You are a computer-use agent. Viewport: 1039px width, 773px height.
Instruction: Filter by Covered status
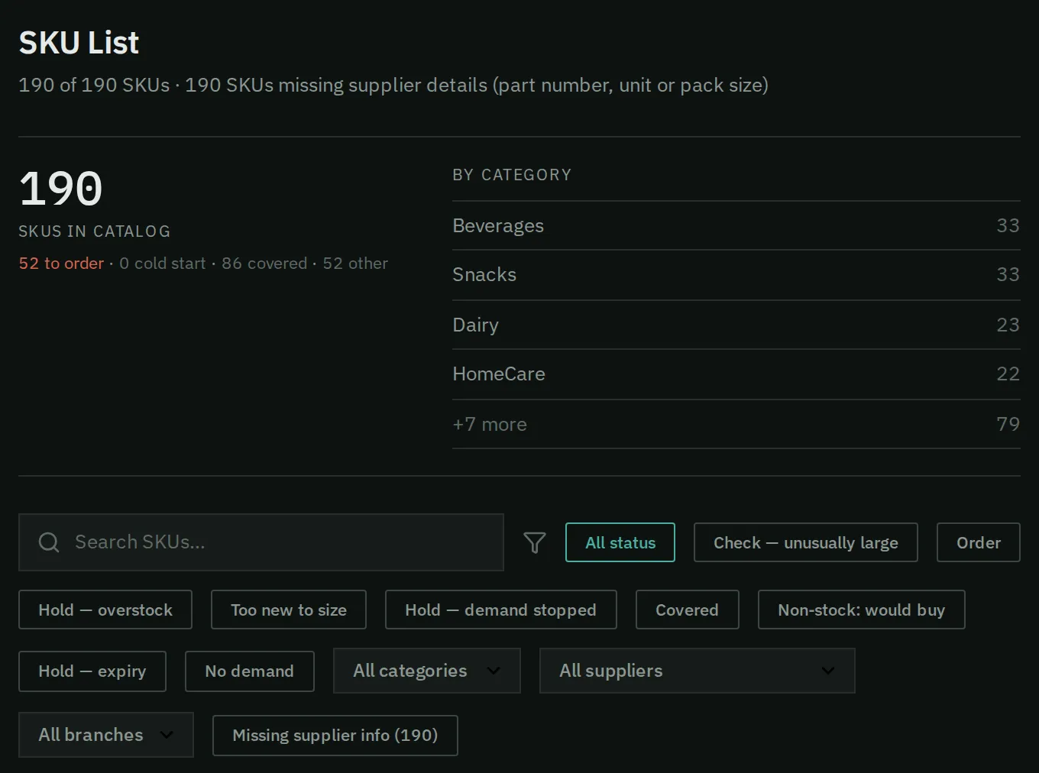pos(688,610)
